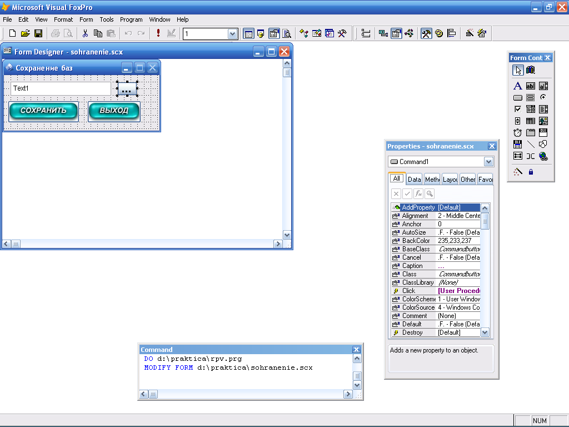Select the ActiveX OLE control tool
569x427 pixels.
point(543,132)
